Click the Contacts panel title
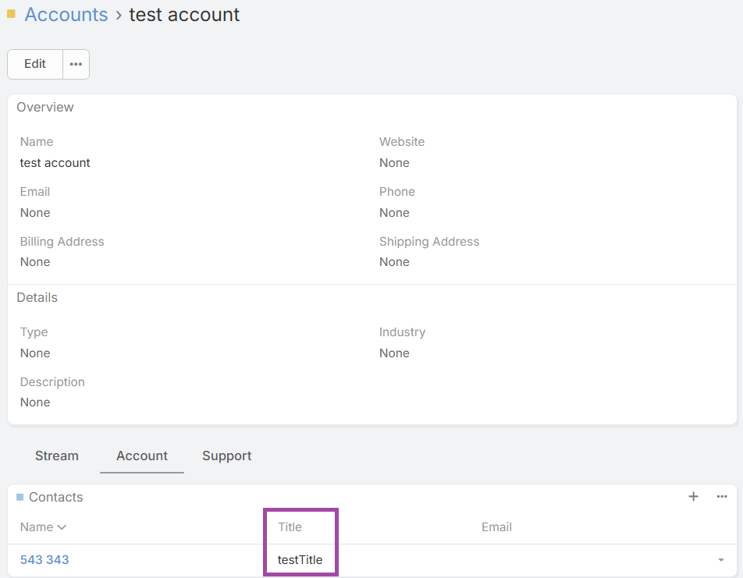The height and width of the screenshot is (578, 743). (x=55, y=497)
